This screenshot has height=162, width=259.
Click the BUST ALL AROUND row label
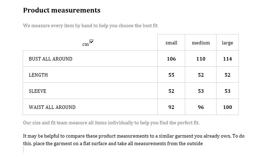tap(50, 59)
